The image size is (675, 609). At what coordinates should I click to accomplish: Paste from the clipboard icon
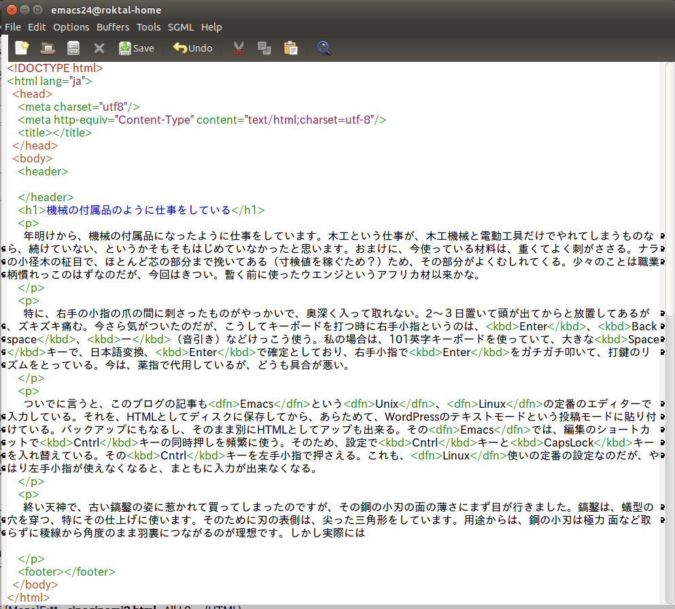coord(290,48)
